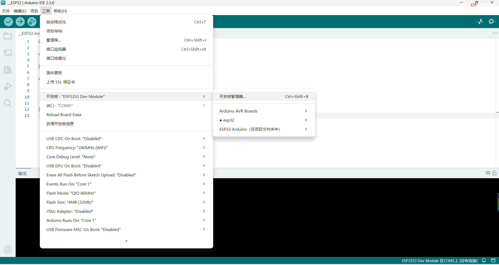Screen dimensions: 499x265
Task: Click the Upload arrow toolbar button
Action: tap(20, 22)
